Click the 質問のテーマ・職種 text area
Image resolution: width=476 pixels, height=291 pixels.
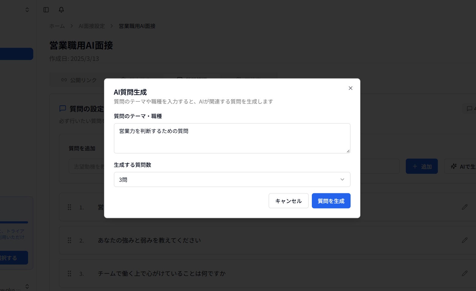click(232, 138)
